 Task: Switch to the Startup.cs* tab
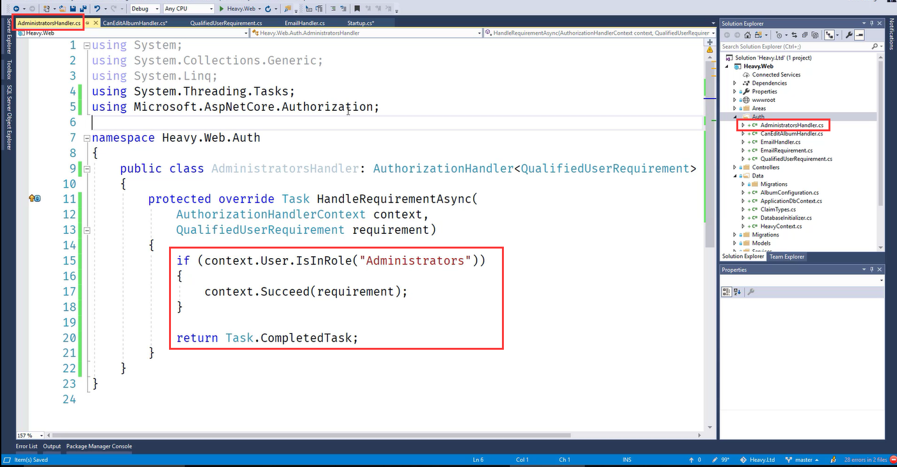click(x=360, y=23)
